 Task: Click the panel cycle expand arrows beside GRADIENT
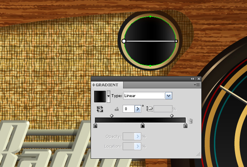93,85
